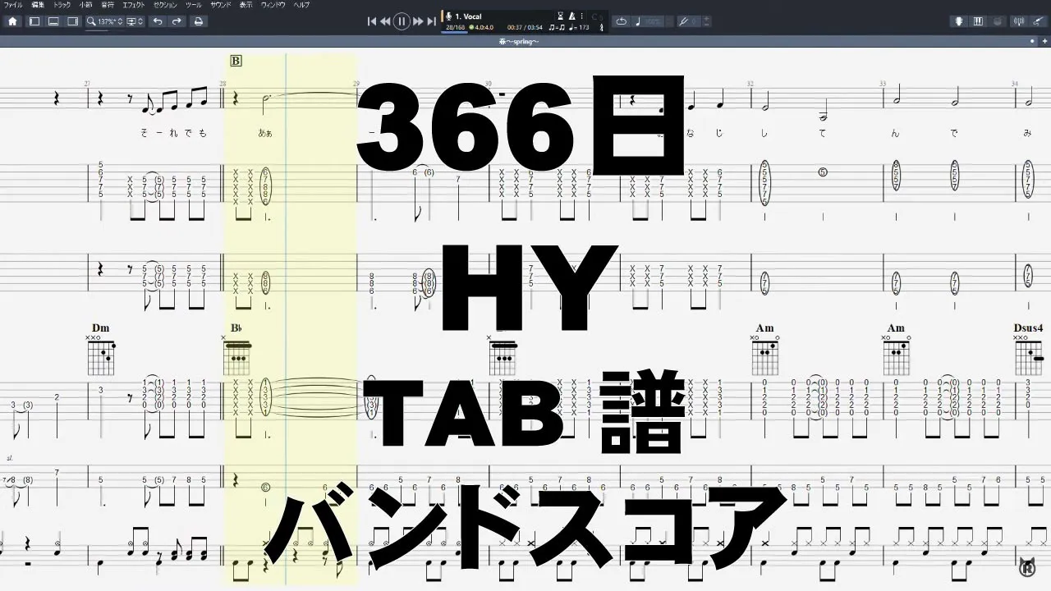
Task: Open the zoom level 137% dropdown
Action: tap(105, 21)
